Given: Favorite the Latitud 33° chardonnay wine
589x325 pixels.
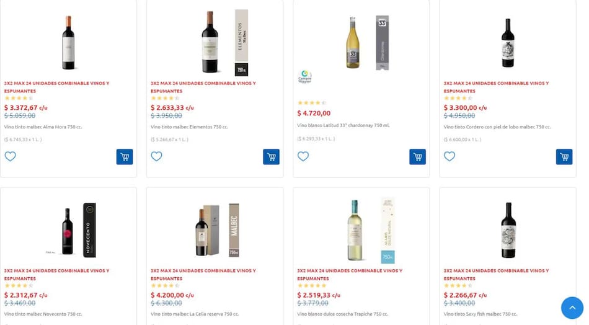Looking at the screenshot, I should [303, 156].
